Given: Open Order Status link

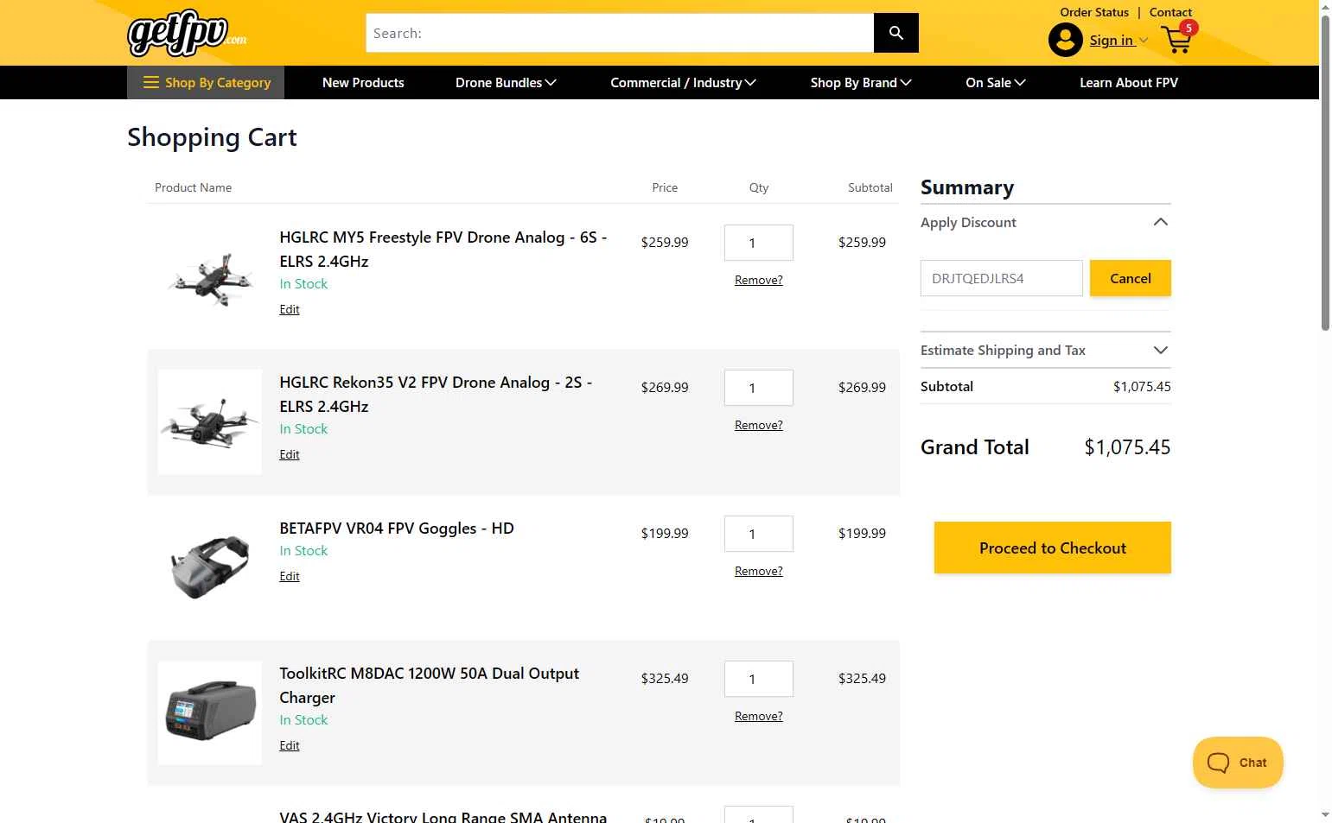Looking at the screenshot, I should [x=1094, y=12].
